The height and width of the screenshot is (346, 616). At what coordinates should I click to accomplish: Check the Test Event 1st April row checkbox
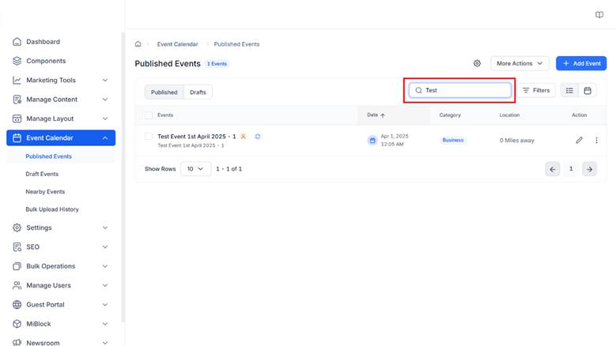coord(149,137)
